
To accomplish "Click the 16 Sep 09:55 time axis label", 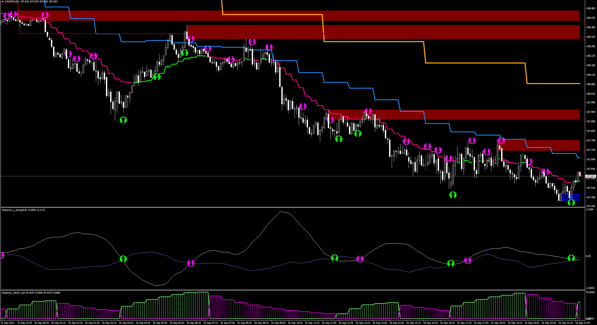I will click(278, 323).
